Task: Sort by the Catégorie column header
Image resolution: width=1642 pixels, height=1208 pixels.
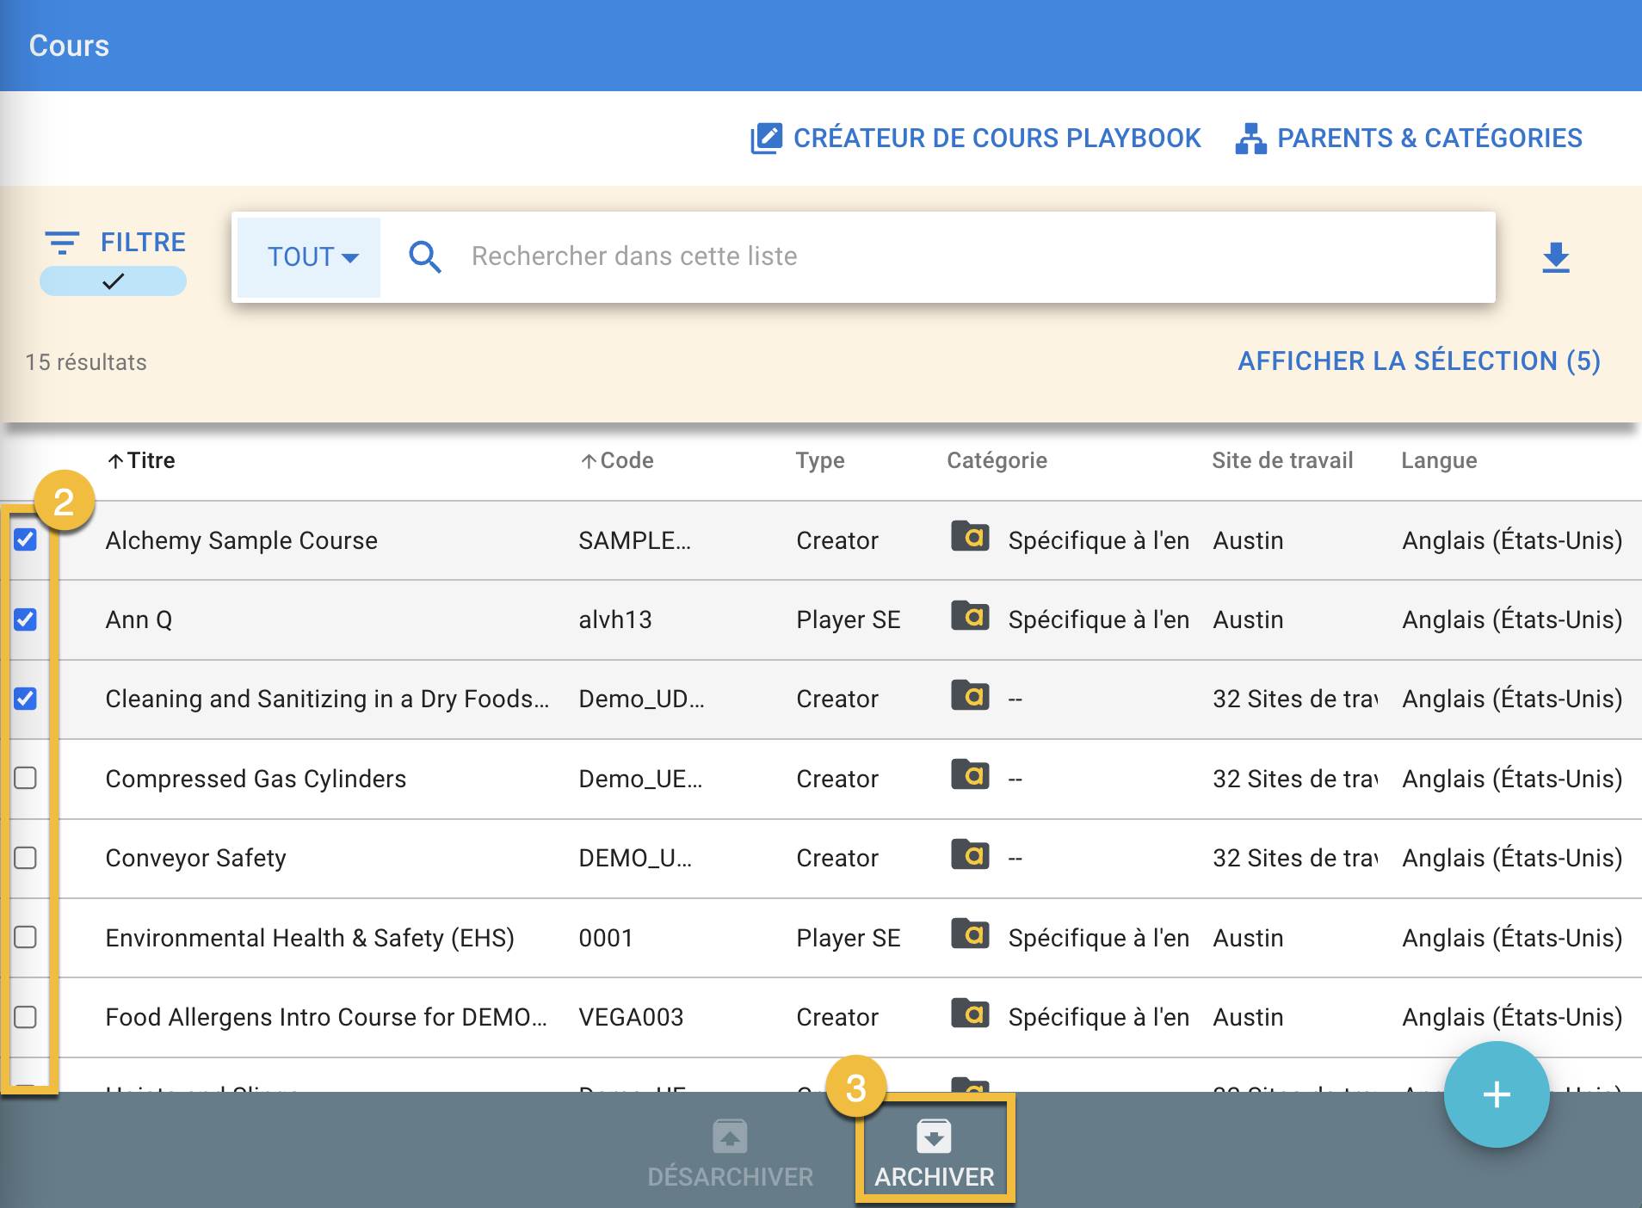Action: tap(997, 461)
